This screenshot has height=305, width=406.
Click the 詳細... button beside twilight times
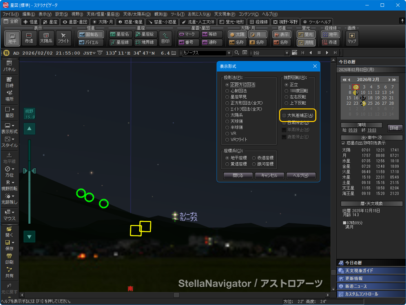click(x=395, y=128)
